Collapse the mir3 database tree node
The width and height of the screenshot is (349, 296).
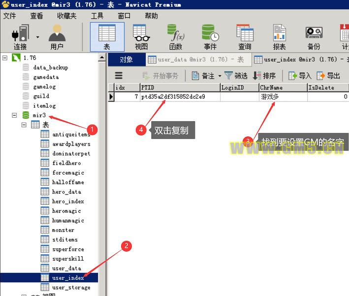click(x=14, y=115)
